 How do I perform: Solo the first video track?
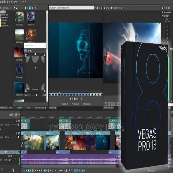(x=19, y=121)
